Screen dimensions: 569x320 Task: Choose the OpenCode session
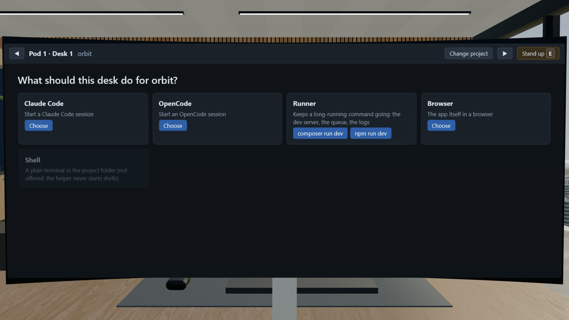(x=172, y=126)
